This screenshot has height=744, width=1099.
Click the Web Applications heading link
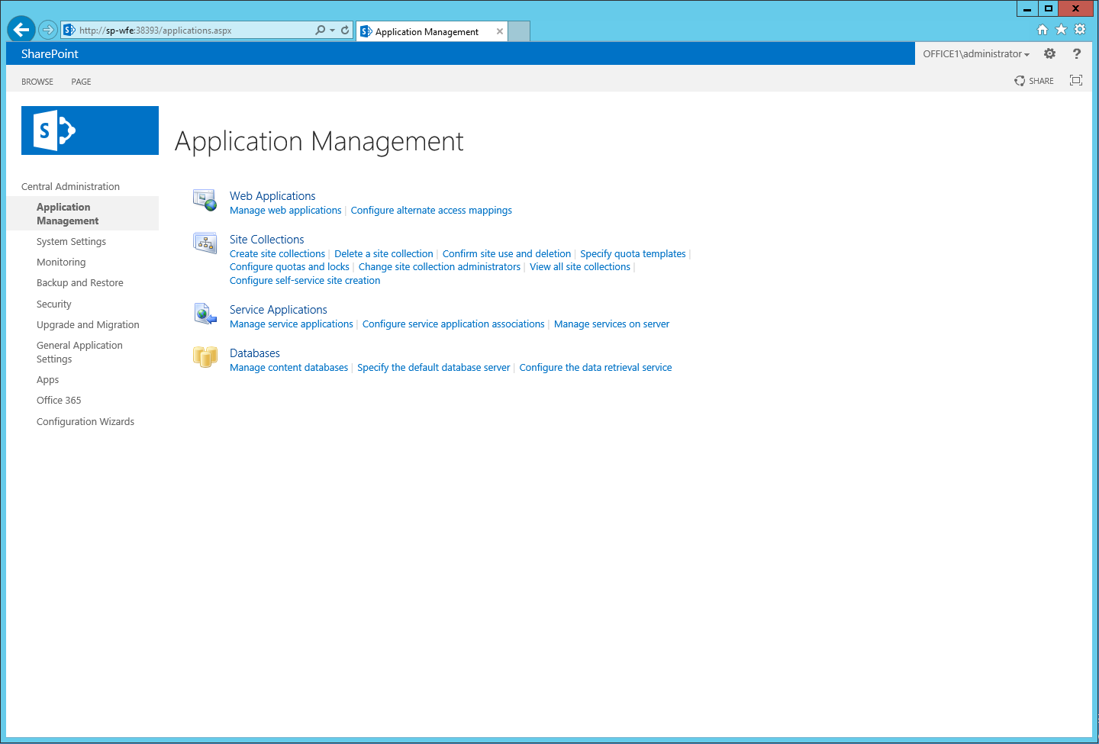pos(272,196)
